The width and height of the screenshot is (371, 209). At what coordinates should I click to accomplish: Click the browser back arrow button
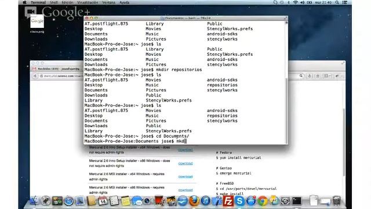point(35,76)
